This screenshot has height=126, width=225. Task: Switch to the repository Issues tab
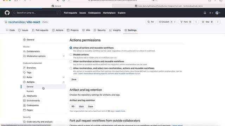tap(23, 30)
